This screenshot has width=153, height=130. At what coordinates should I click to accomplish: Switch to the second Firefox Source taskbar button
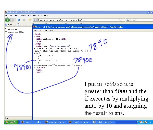tap(55, 122)
